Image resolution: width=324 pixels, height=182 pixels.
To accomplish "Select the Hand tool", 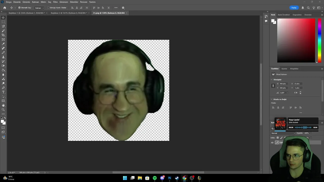I will click(3, 105).
